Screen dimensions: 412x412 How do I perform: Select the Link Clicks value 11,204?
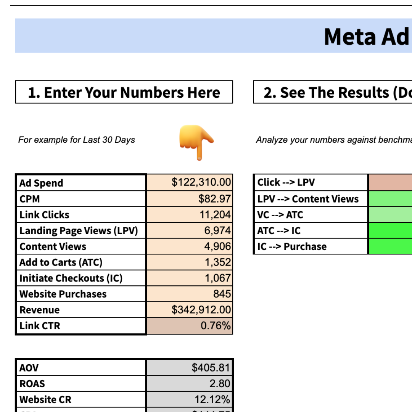[x=190, y=214]
